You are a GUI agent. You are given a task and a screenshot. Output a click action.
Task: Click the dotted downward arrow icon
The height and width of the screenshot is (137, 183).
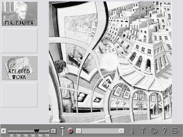click(x=132, y=131)
